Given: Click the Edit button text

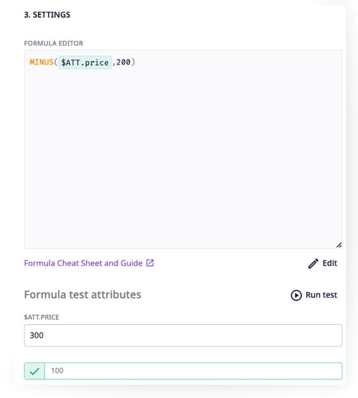Looking at the screenshot, I should [x=330, y=263].
